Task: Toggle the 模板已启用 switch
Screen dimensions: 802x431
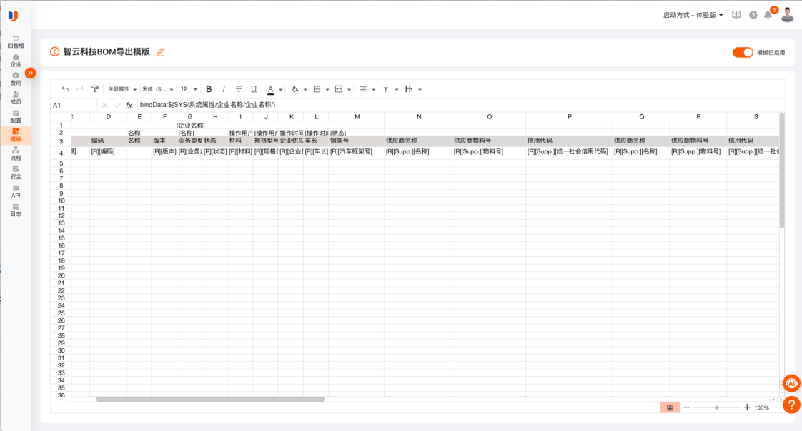Action: (x=743, y=52)
